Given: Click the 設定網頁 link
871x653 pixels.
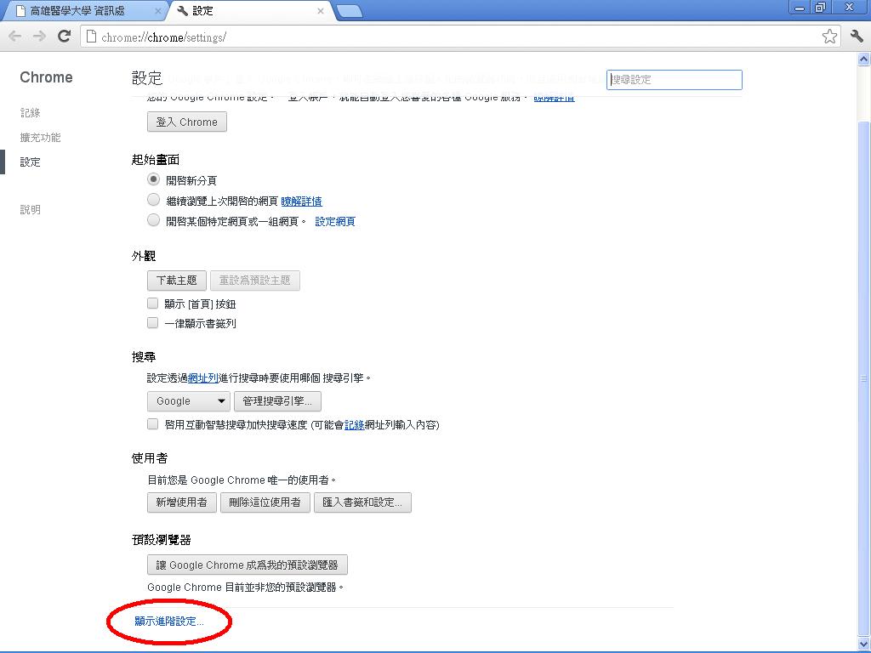Looking at the screenshot, I should click(335, 222).
